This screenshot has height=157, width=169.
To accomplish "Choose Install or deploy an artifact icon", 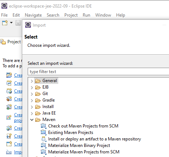I will pos(44,139).
